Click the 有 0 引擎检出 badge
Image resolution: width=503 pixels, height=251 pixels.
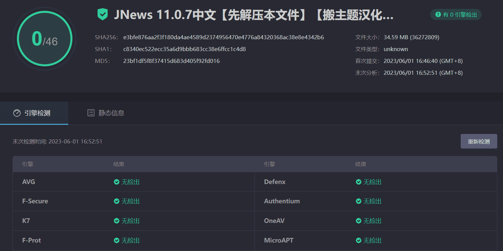456,15
